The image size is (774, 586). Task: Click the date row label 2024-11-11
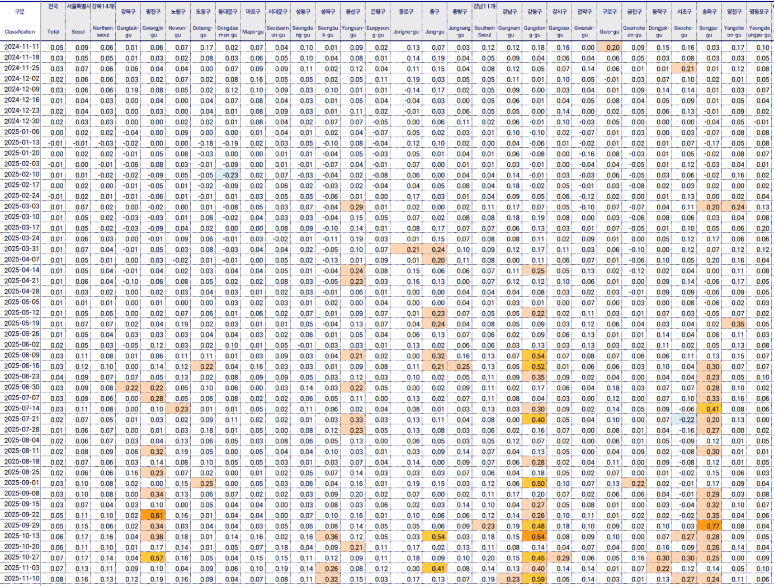22,46
